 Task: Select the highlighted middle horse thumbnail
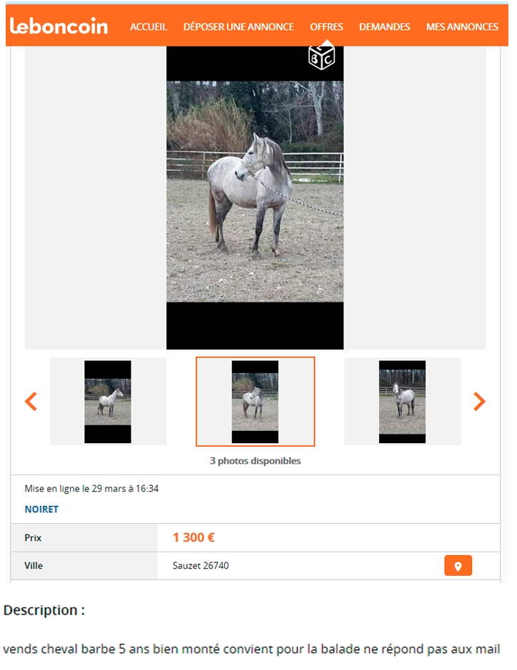click(256, 402)
